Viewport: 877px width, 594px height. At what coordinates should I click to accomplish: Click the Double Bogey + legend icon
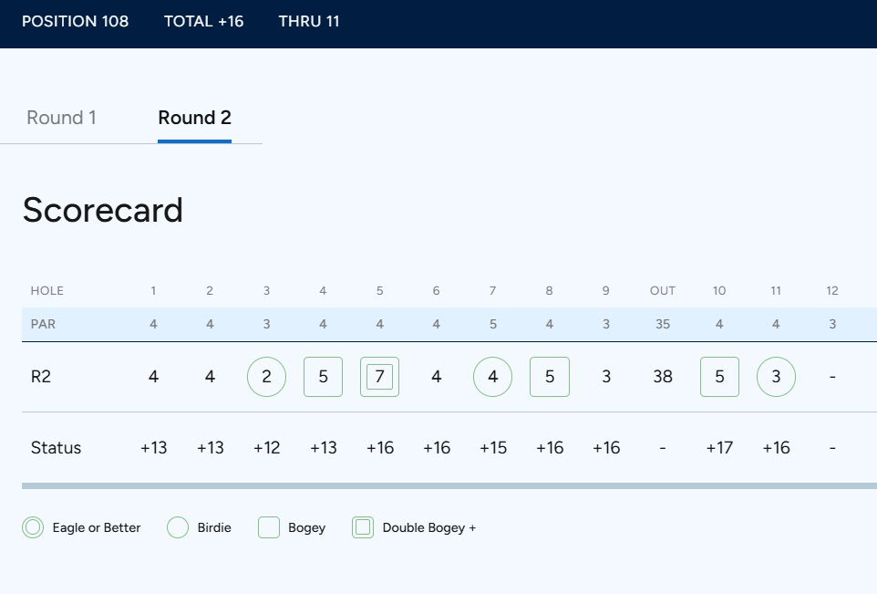coord(363,527)
